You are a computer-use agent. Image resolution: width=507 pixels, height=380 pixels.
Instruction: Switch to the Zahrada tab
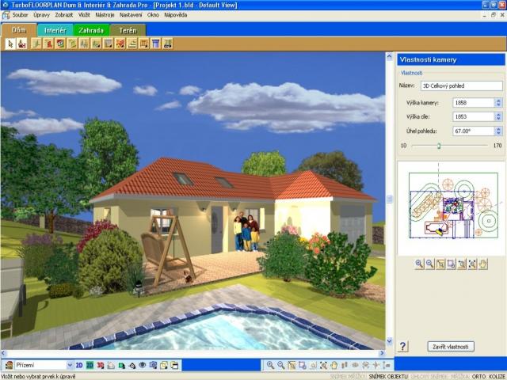(91, 30)
